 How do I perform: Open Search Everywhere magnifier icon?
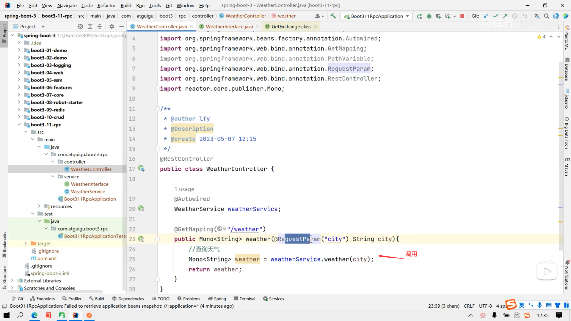tap(546, 16)
